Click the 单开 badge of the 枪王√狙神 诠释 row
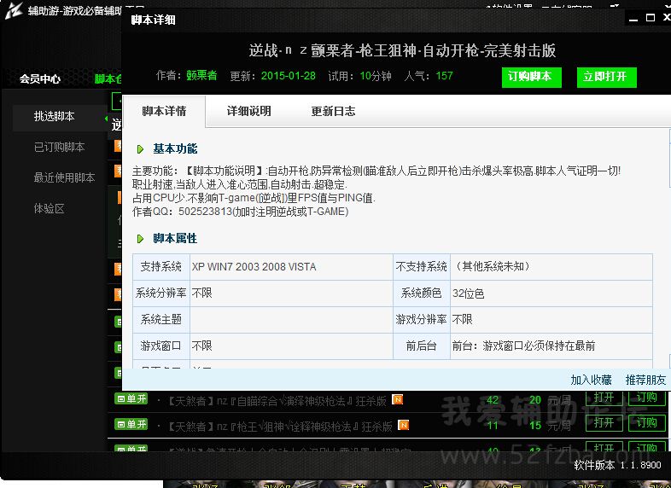This screenshot has width=671, height=488. tap(131, 424)
